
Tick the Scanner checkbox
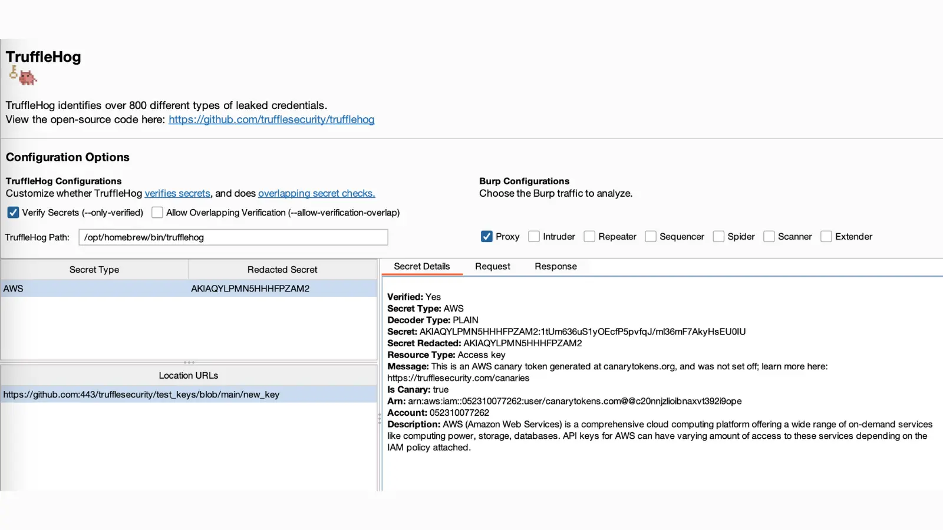769,237
